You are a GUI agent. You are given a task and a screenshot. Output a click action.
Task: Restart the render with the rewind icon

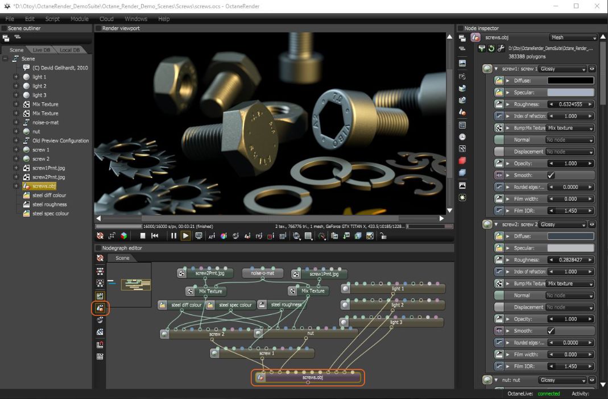click(155, 236)
